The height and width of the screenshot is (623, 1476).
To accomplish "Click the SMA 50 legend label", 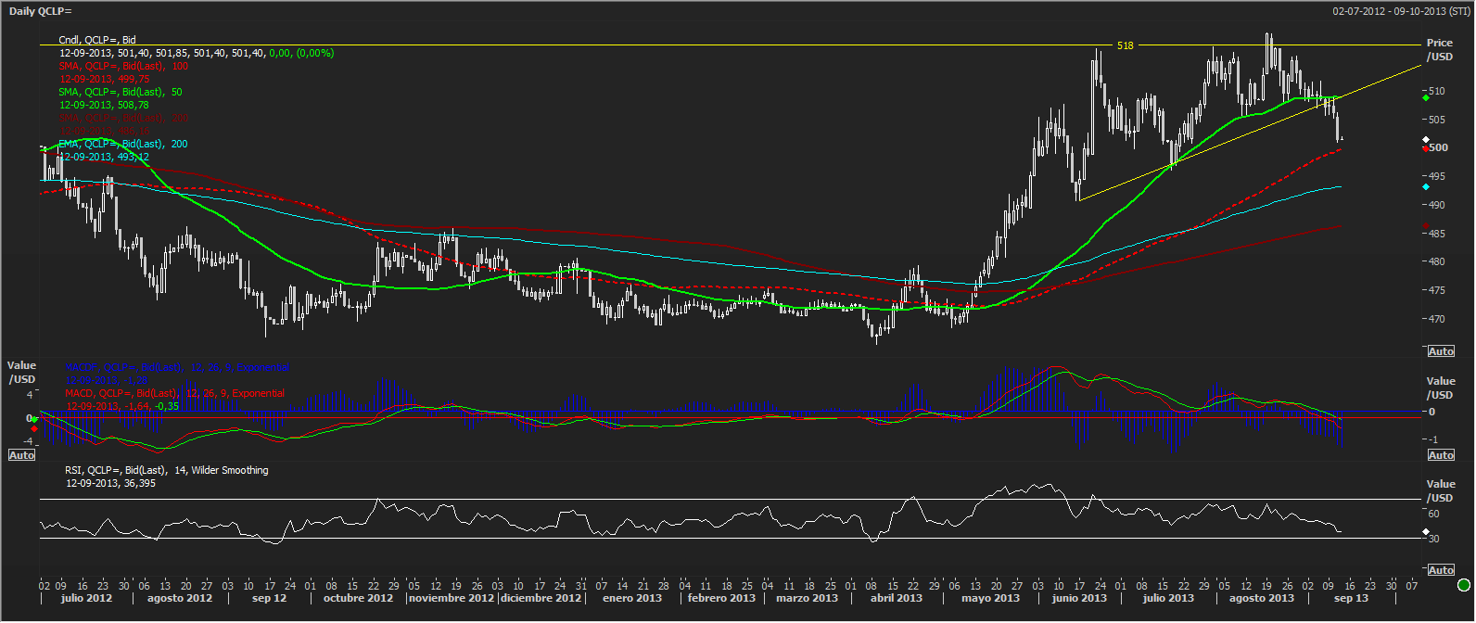I will tap(121, 92).
